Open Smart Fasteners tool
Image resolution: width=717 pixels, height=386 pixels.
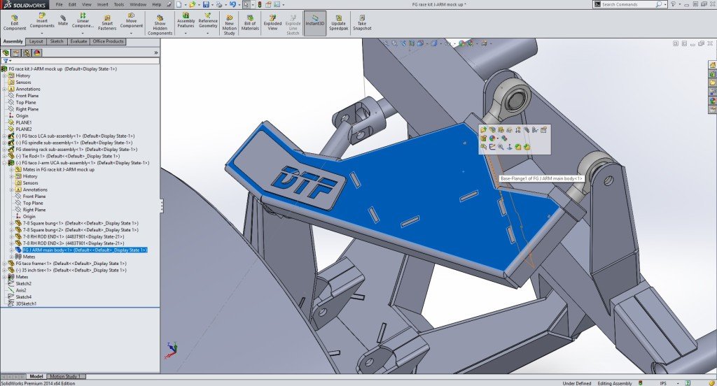(107, 22)
